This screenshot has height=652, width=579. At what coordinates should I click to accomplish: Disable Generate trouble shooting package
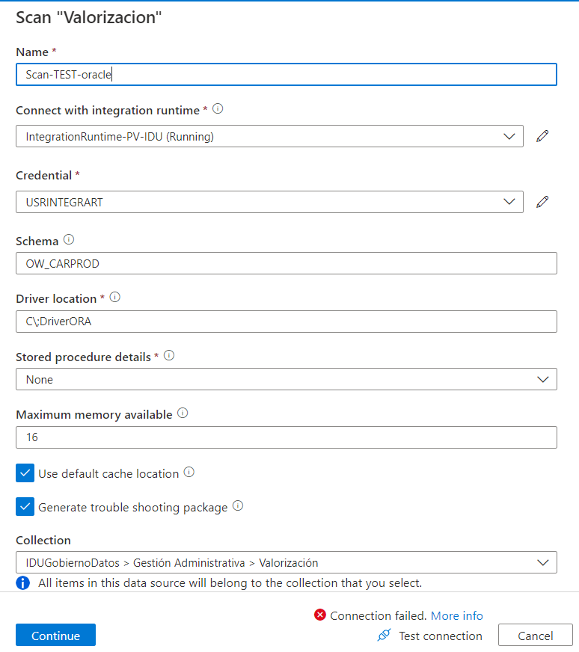tap(25, 506)
